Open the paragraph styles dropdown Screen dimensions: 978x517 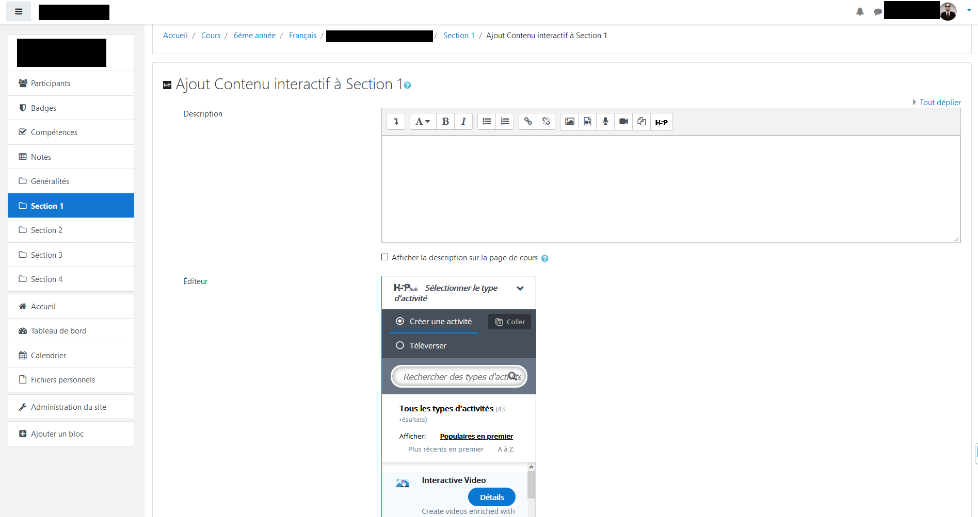[423, 122]
